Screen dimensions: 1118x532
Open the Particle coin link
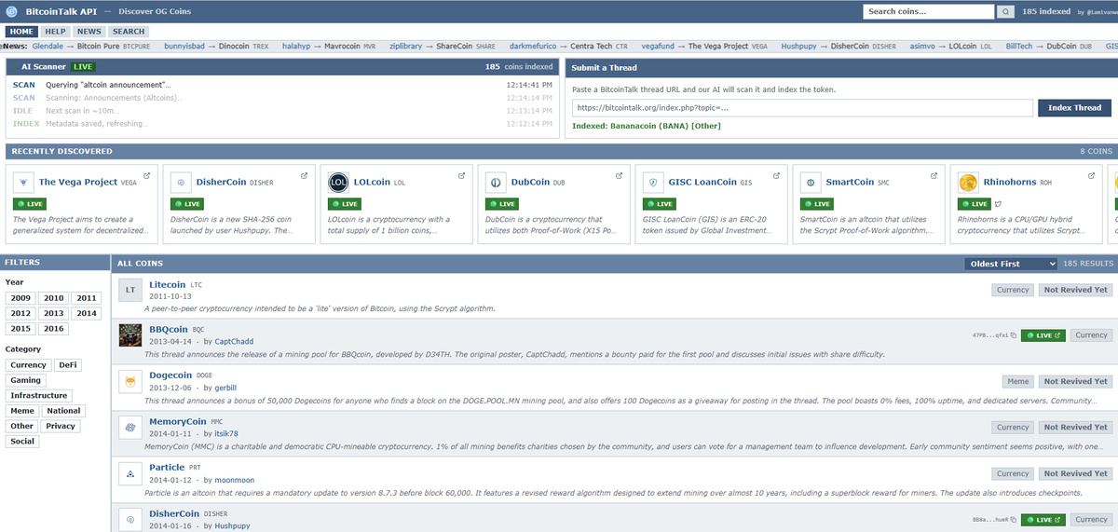point(167,467)
